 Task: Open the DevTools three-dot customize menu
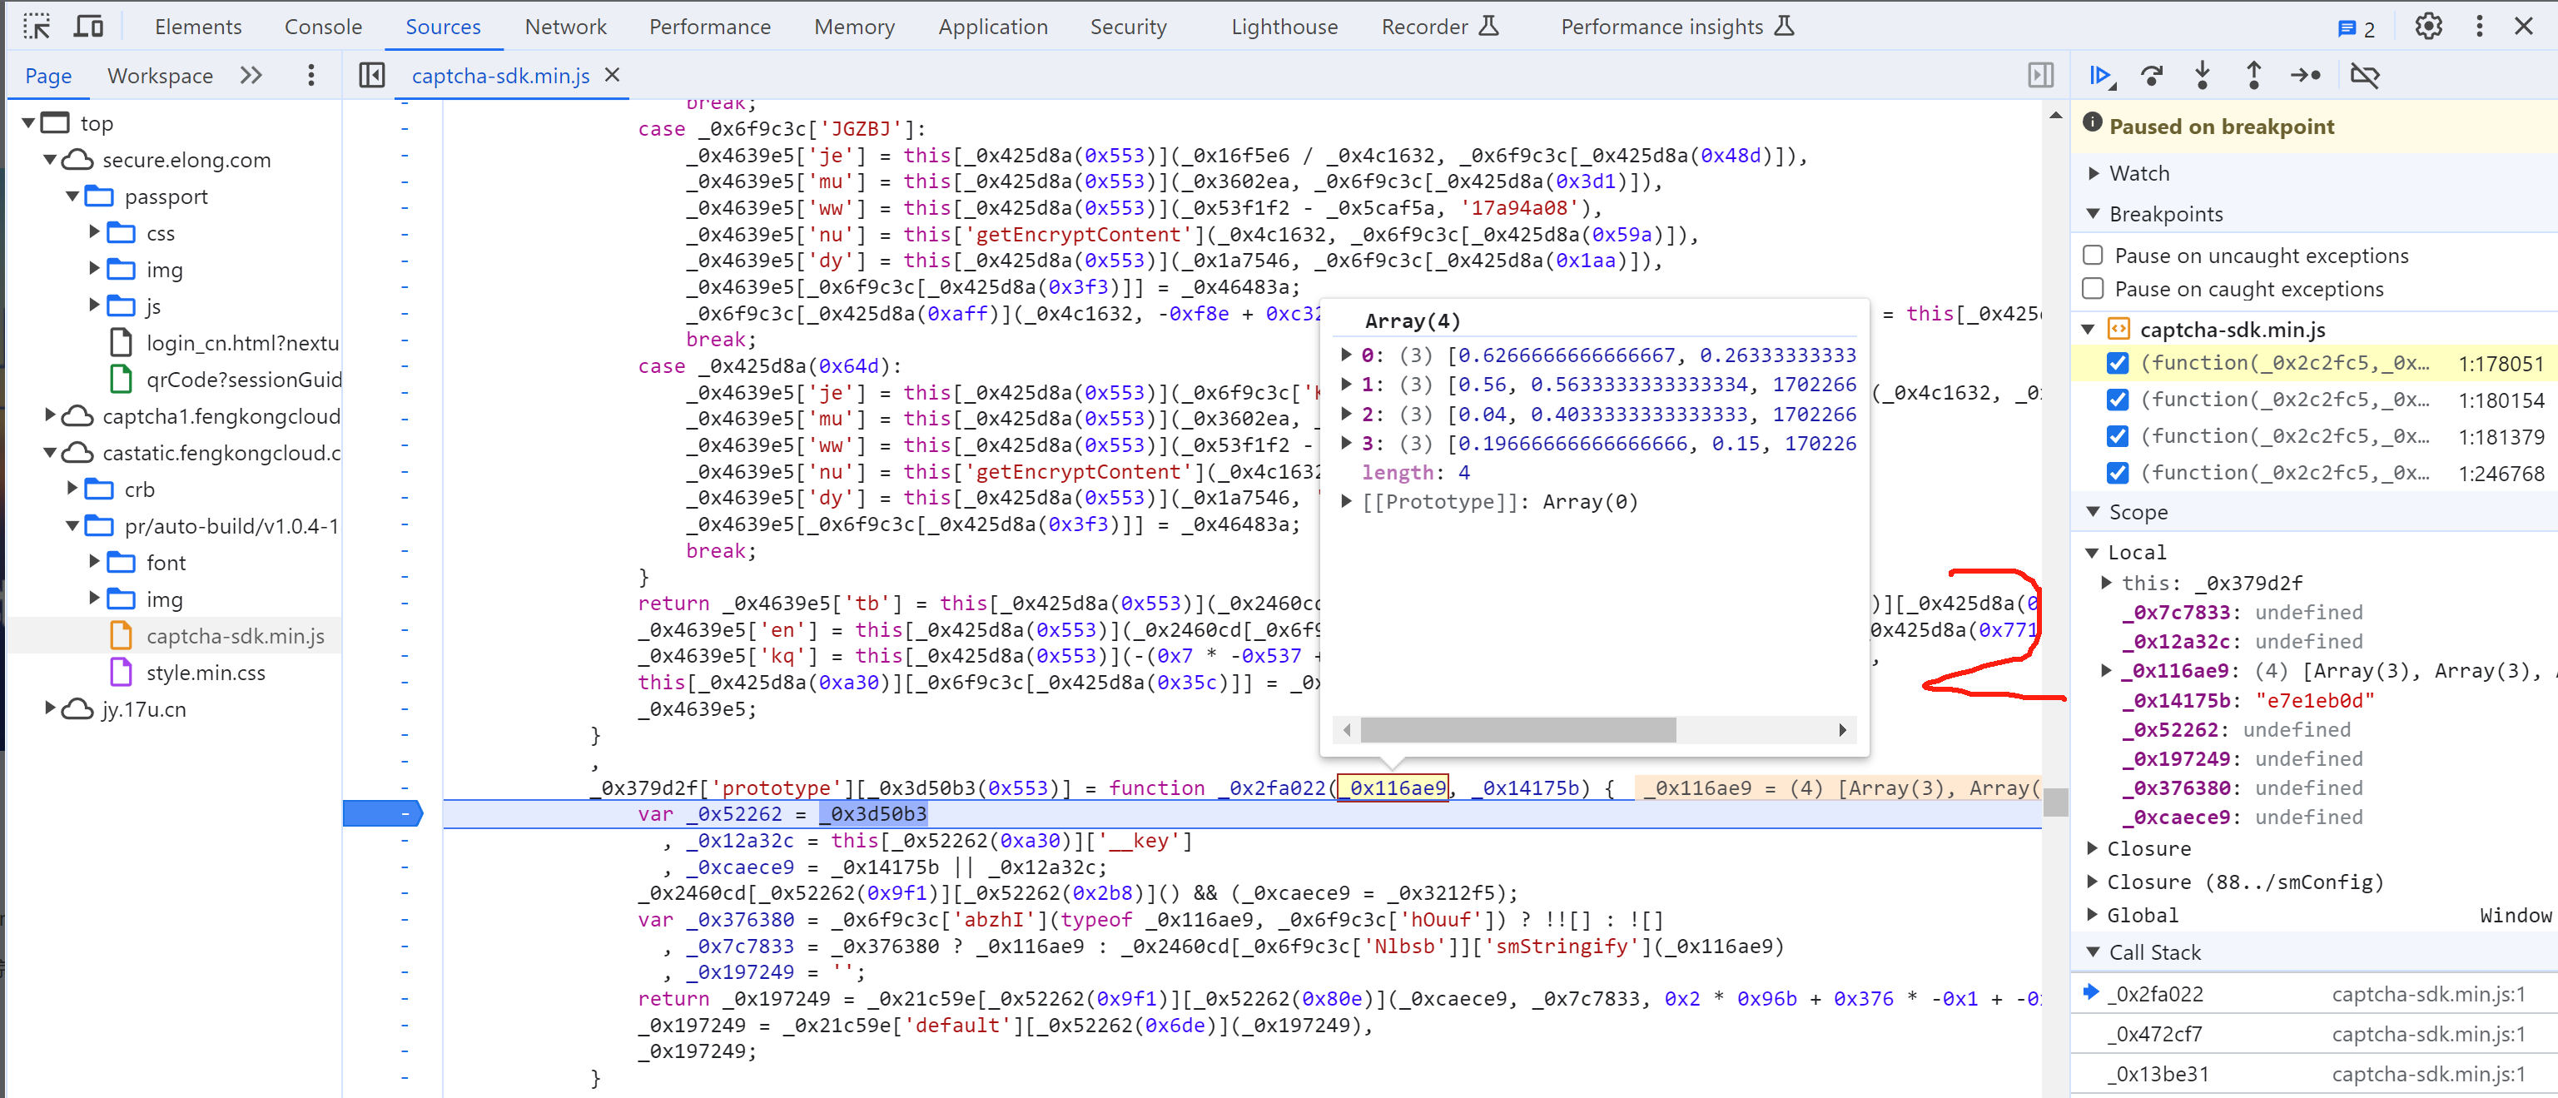tap(2480, 27)
